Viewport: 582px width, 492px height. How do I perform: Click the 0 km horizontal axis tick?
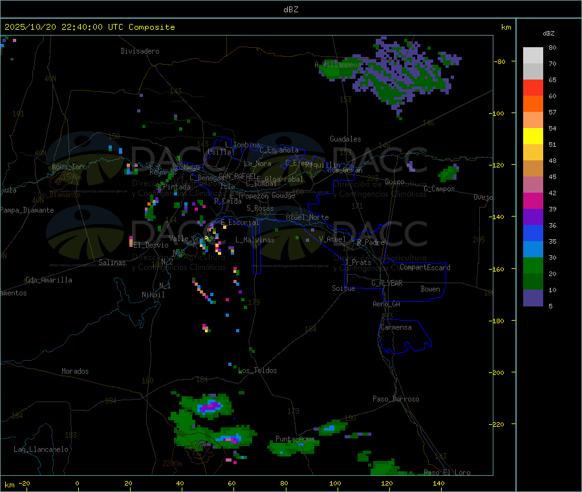tap(77, 483)
